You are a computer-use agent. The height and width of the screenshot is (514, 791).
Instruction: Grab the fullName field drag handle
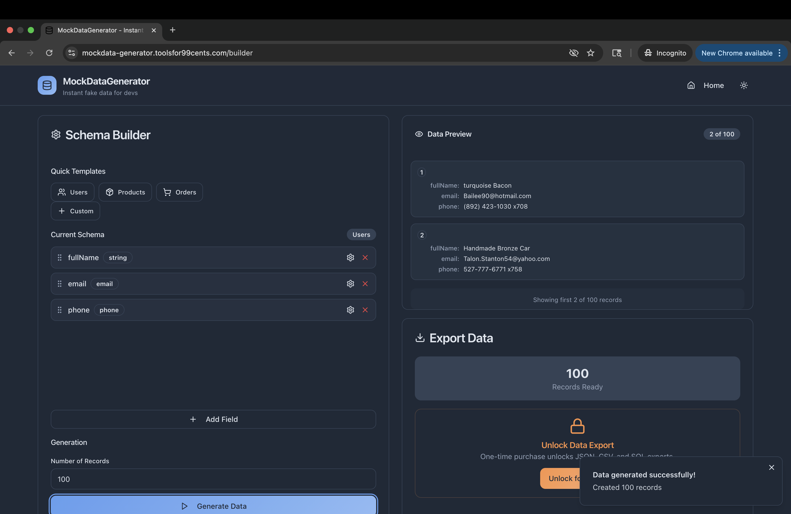click(59, 258)
